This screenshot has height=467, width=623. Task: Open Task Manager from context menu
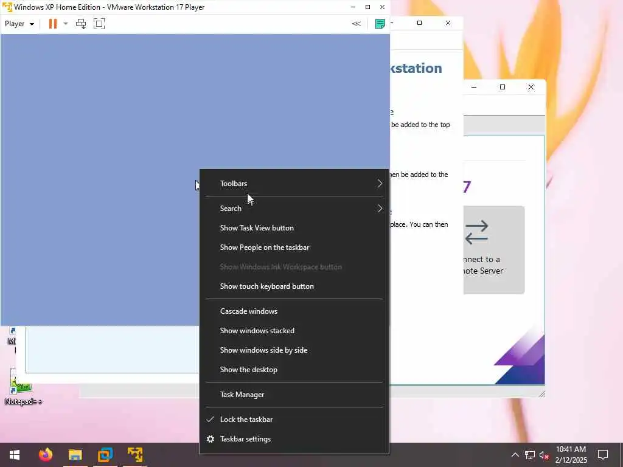[x=294, y=395]
